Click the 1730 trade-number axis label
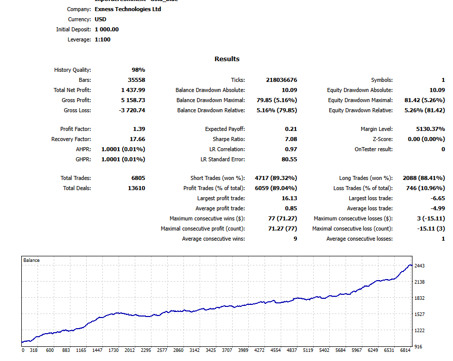This screenshot has height=361, width=453. pyautogui.click(x=114, y=350)
